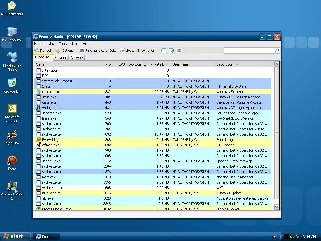Click the explorer.exe process icon
This screenshot has width=321, height=241.
click(x=39, y=92)
